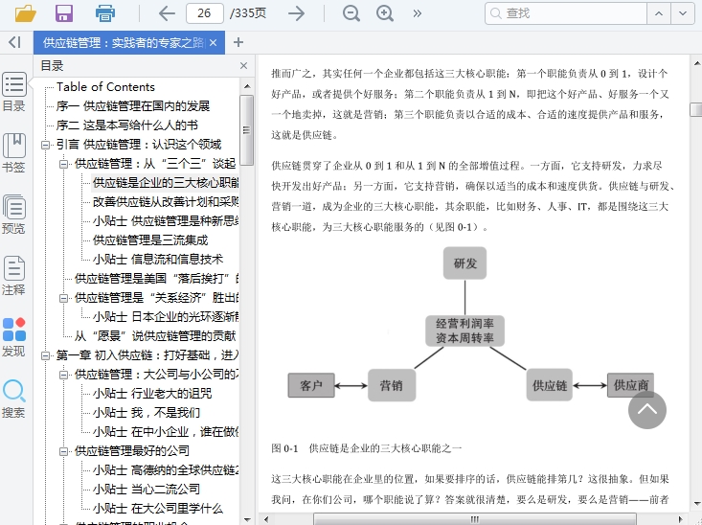Open the 发现 discover panel
702x525 pixels.
[x=14, y=337]
